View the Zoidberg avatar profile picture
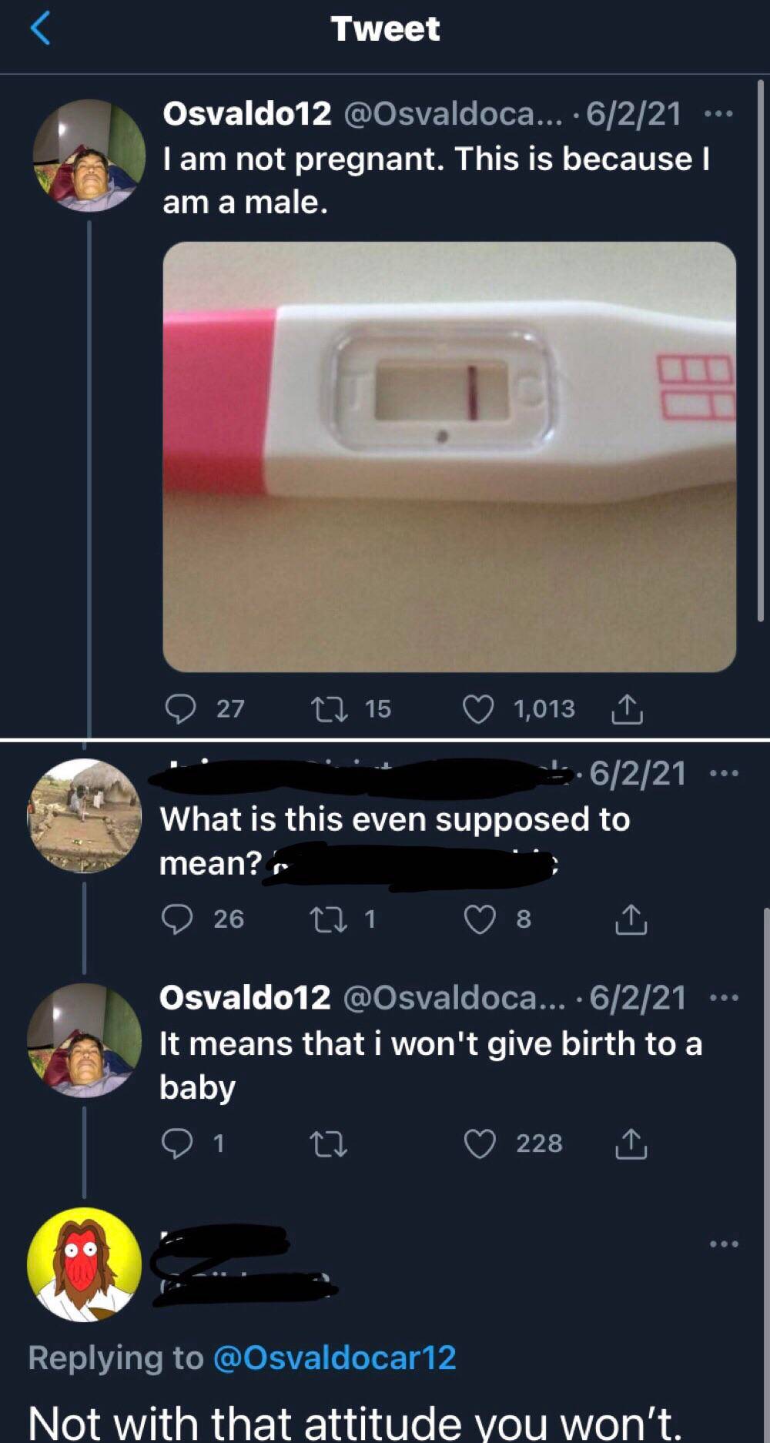 (x=85, y=1264)
